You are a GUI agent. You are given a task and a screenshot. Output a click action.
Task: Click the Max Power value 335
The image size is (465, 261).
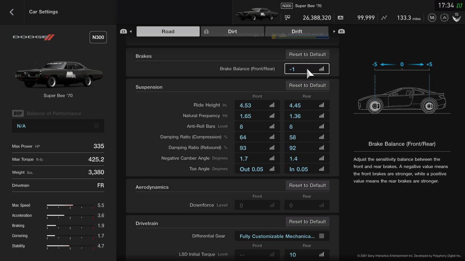[99, 146]
